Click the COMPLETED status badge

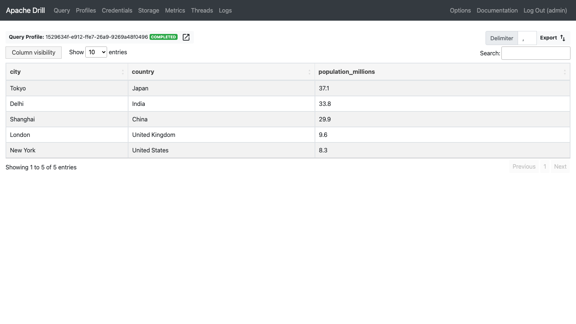[x=164, y=37]
